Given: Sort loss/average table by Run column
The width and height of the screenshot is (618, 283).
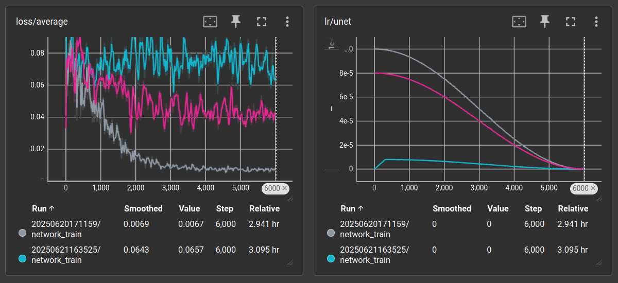Looking at the screenshot, I should (43, 208).
